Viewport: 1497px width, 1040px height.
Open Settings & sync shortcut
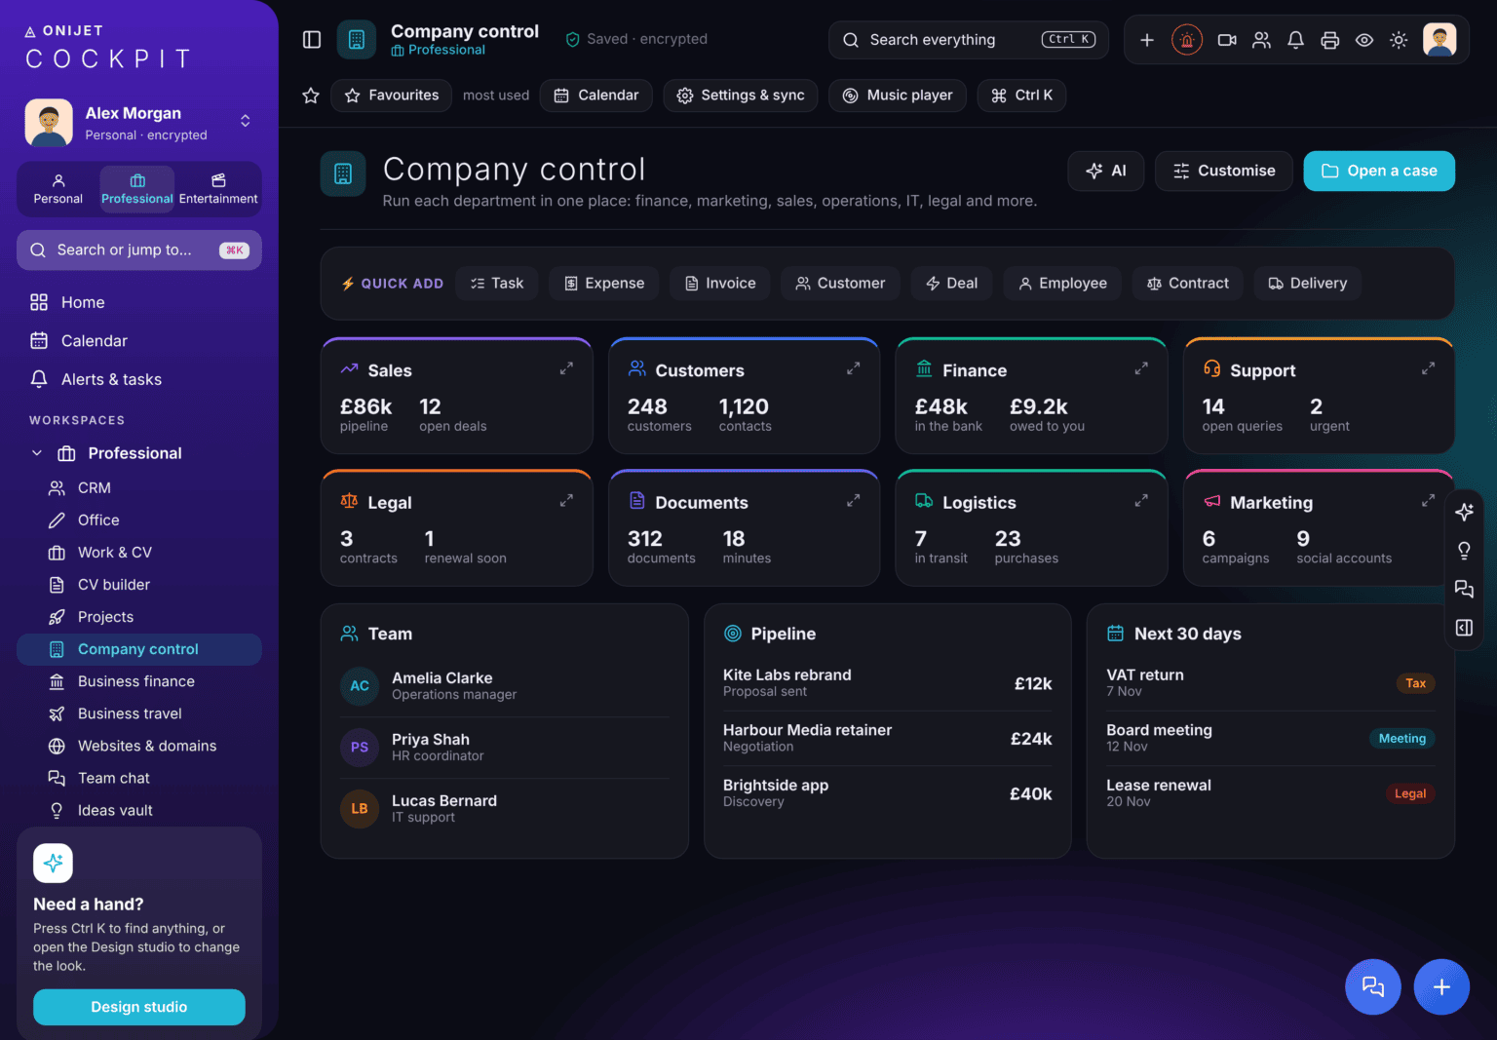[741, 96]
